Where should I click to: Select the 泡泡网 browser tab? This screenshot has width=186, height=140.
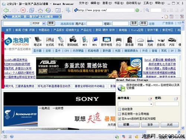(x=32, y=16)
